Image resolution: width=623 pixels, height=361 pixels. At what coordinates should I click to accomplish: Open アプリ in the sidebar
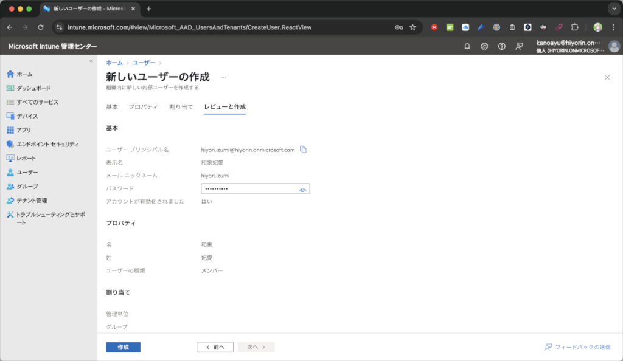click(x=19, y=130)
